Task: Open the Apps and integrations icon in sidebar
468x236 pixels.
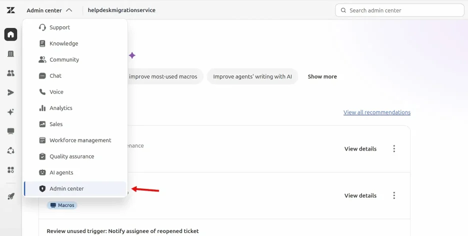Action: click(x=10, y=170)
